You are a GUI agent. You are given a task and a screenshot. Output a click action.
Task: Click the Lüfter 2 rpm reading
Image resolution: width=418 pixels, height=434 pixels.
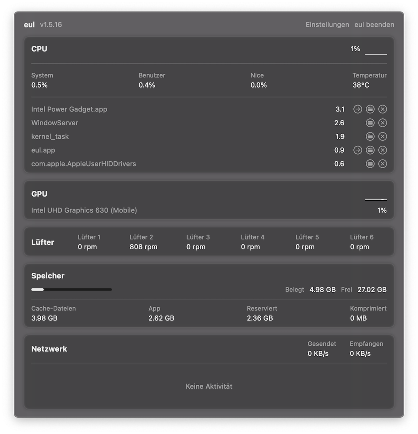[143, 247]
